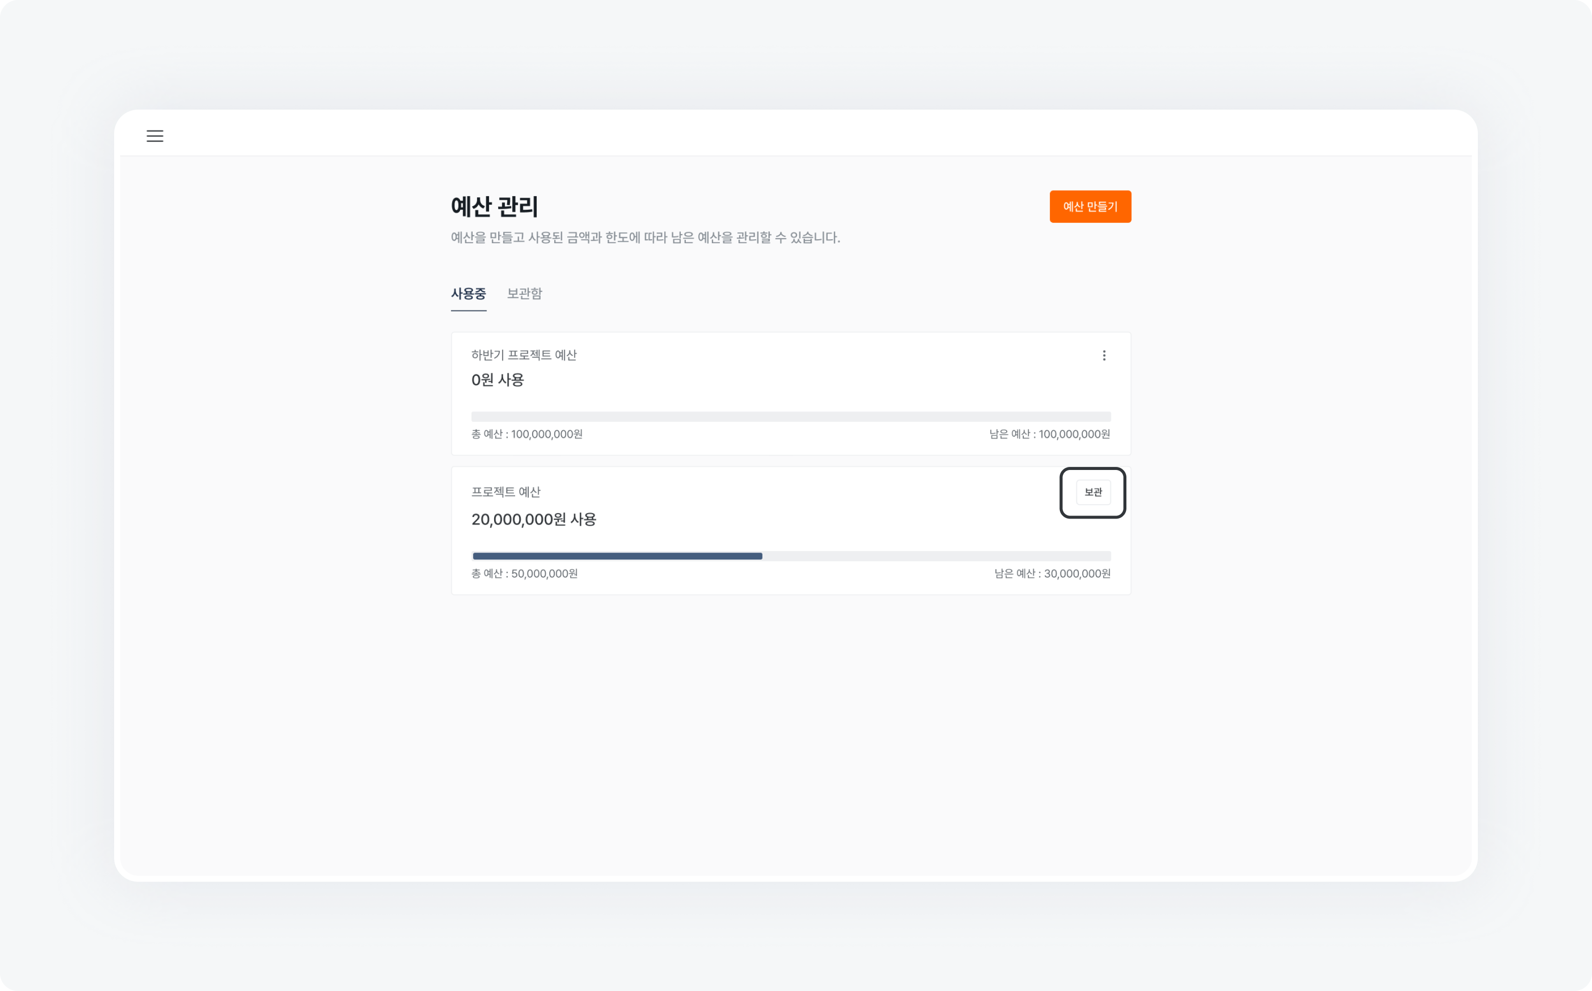Click the 프로젝트 예산 progress bar

790,555
